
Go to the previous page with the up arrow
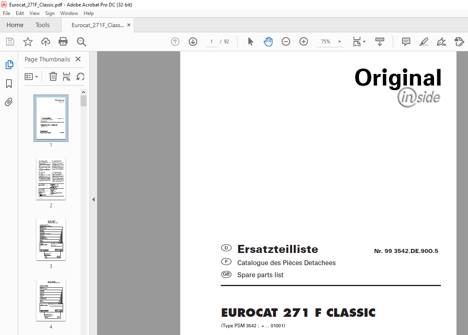click(x=175, y=42)
